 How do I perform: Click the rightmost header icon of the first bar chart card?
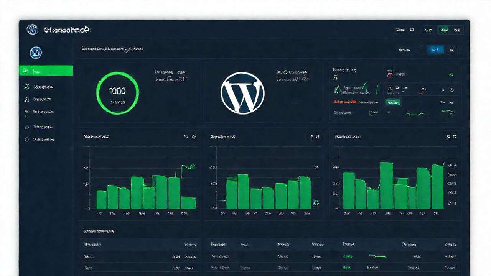(x=194, y=136)
